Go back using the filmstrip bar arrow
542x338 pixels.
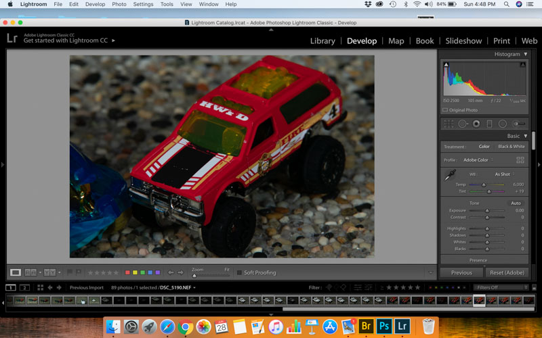[x=49, y=287]
